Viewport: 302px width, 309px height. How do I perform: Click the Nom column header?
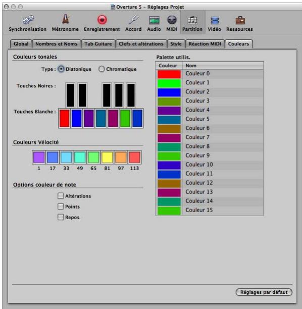click(x=223, y=66)
